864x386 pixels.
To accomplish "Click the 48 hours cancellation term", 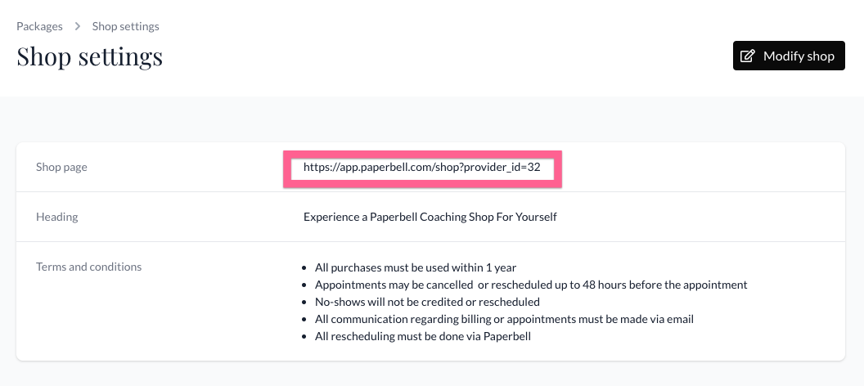I will coord(531,285).
